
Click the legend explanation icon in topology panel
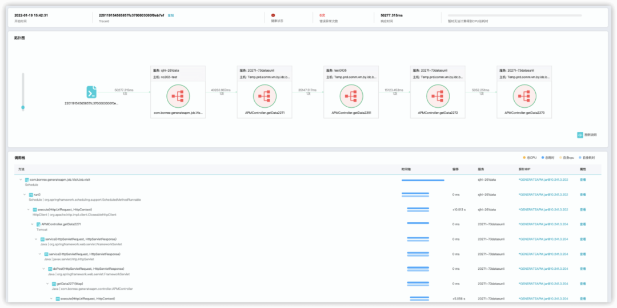click(580, 135)
